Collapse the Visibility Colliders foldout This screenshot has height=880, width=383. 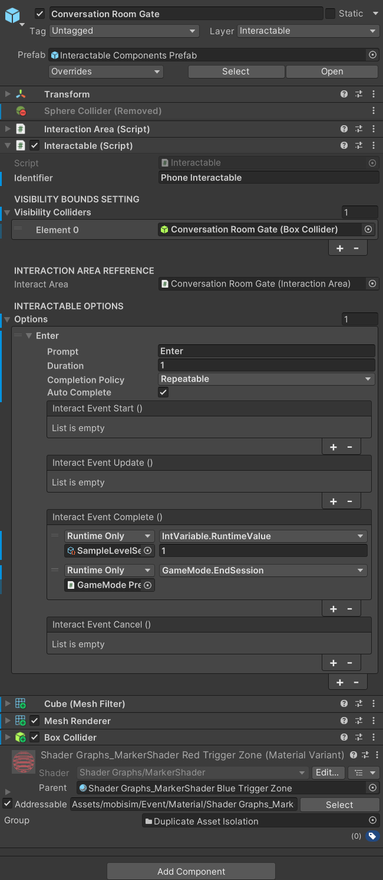(7, 212)
